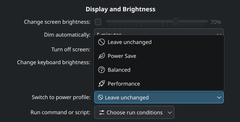Click the Switch to power profile combo box

pyautogui.click(x=159, y=97)
